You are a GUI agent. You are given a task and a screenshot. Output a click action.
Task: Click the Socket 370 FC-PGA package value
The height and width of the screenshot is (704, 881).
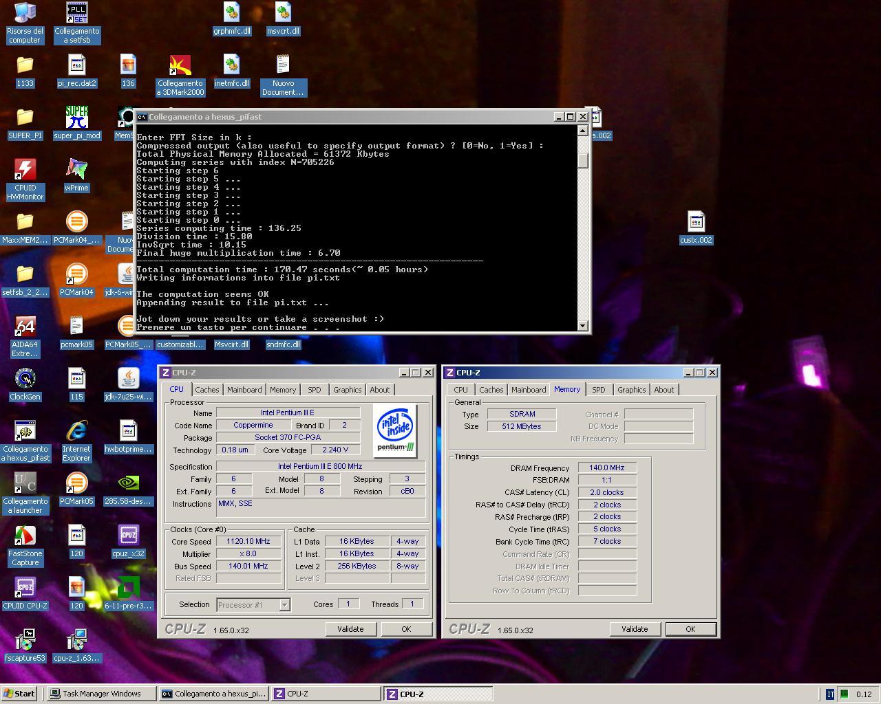288,437
